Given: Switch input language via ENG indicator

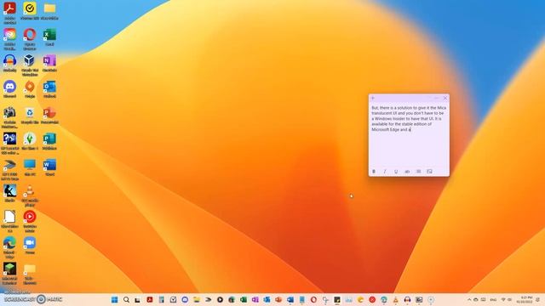Looking at the screenshot, I should point(493,300).
